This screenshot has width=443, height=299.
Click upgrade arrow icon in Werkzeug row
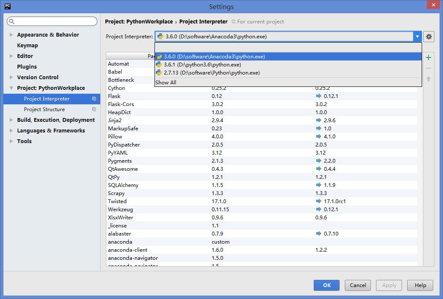[319, 209]
